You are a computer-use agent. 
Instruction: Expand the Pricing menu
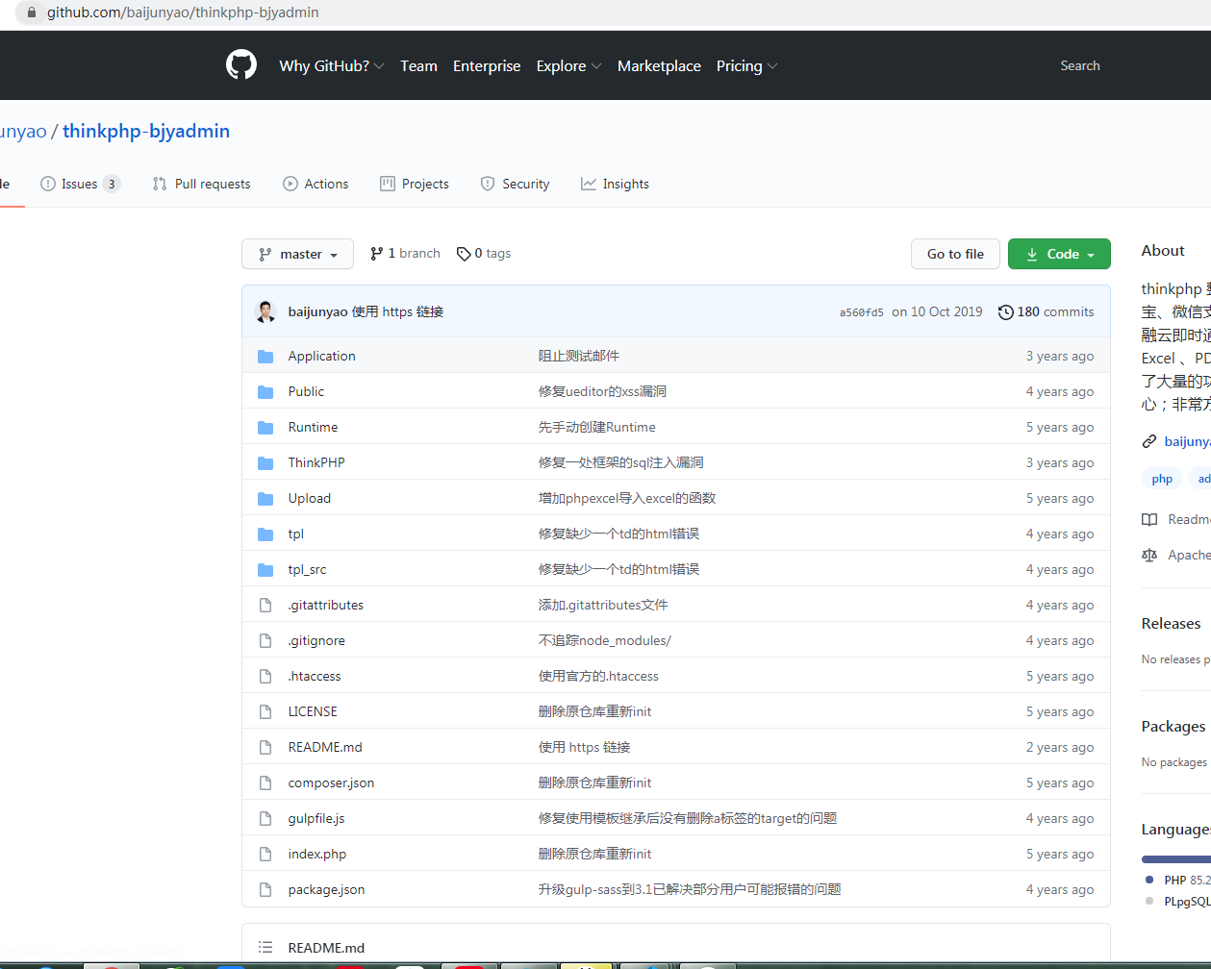click(x=746, y=65)
